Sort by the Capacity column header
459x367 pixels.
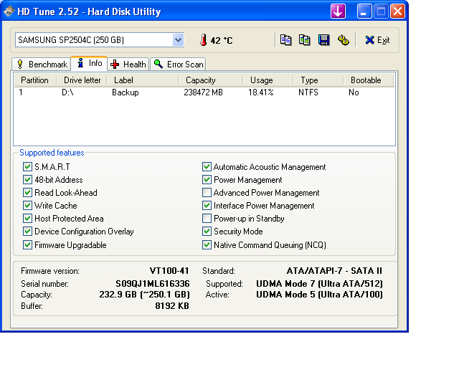click(x=210, y=80)
